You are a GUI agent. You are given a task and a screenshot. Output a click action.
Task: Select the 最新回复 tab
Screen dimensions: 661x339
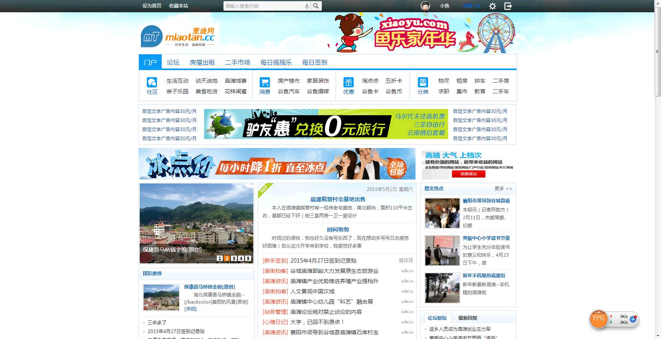(x=468, y=318)
